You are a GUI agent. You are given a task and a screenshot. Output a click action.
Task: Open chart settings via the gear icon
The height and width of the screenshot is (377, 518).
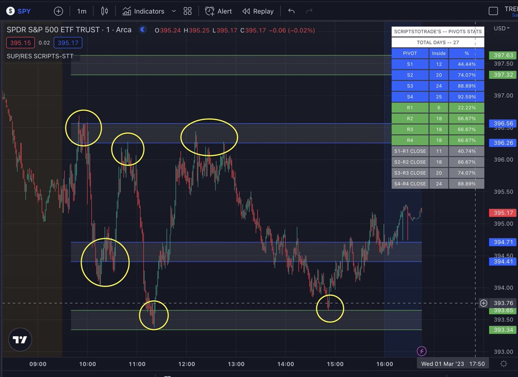tap(503, 364)
